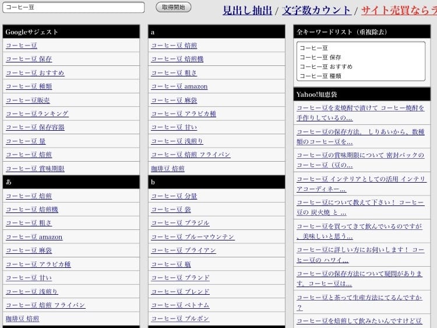The height and width of the screenshot is (328, 437).
Task: Open the Yahoo question about 炭火焼
Action: (361, 207)
